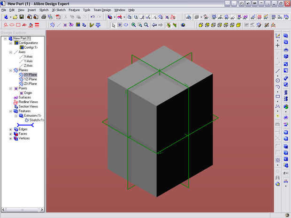
Task: Click the circle sketch tool in right toolbar
Action: 278,80
